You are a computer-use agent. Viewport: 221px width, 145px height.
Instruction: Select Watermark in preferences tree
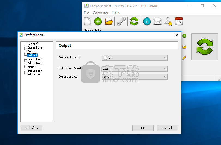[x=35, y=70]
